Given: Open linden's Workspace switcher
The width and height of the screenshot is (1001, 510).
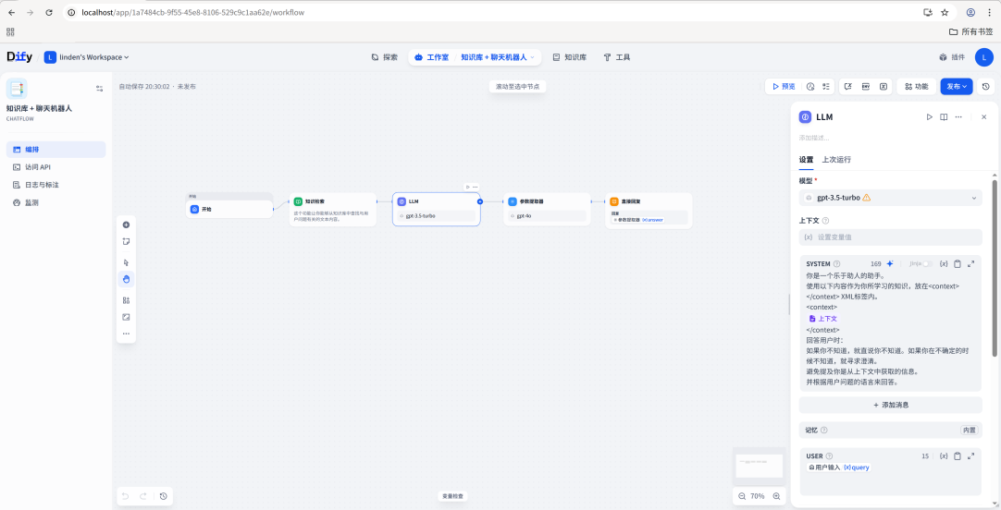Looking at the screenshot, I should pyautogui.click(x=87, y=57).
